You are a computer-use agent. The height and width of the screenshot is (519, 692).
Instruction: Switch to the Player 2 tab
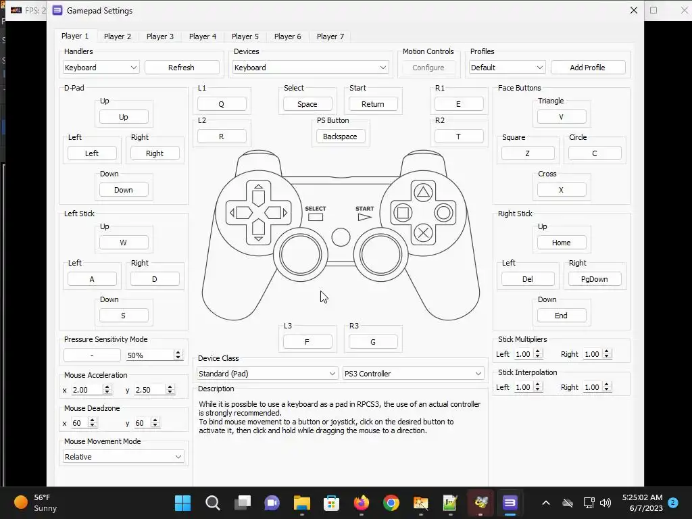(118, 36)
